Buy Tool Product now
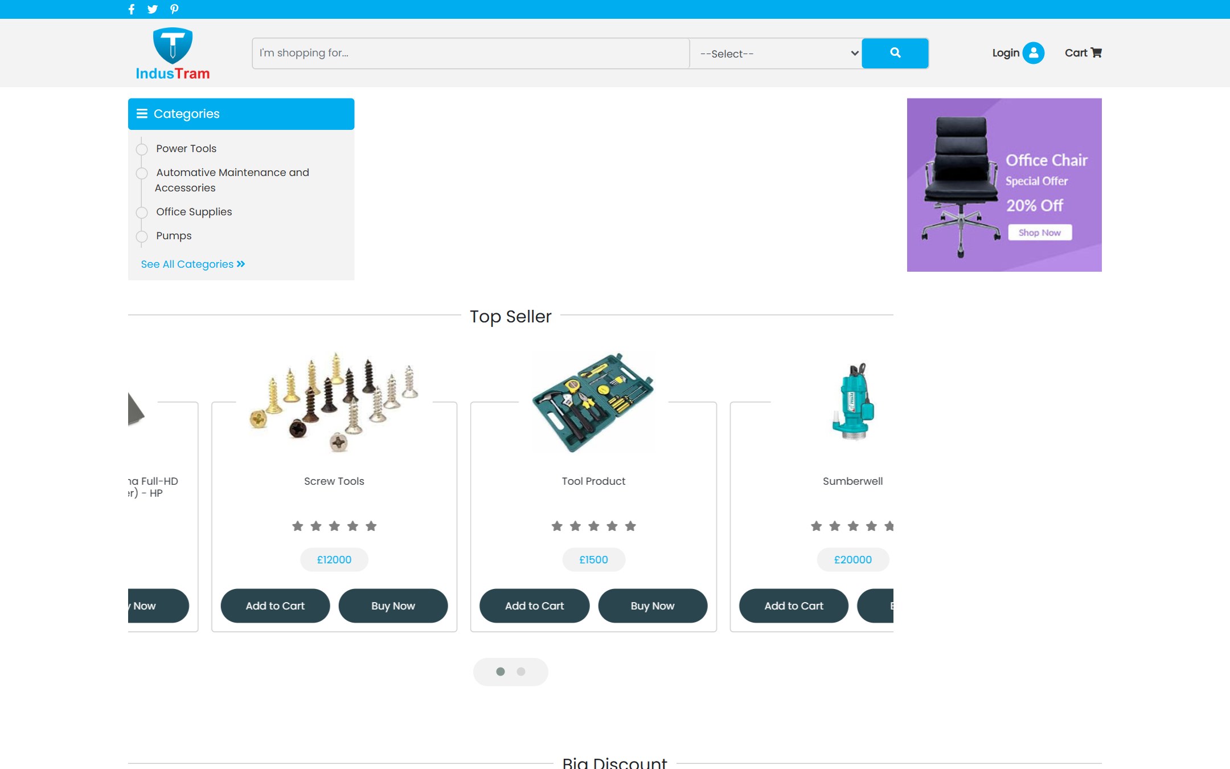 click(x=653, y=606)
